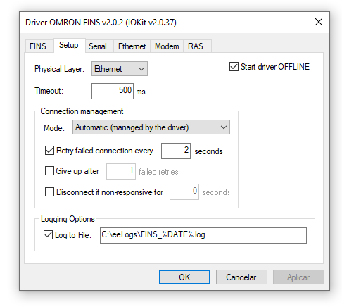Click the Timeout value field
Image resolution: width=342 pixels, height=307 pixels.
pos(113,91)
